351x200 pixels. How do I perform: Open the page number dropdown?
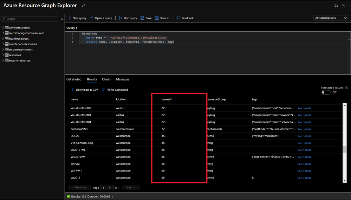[x=107, y=187]
